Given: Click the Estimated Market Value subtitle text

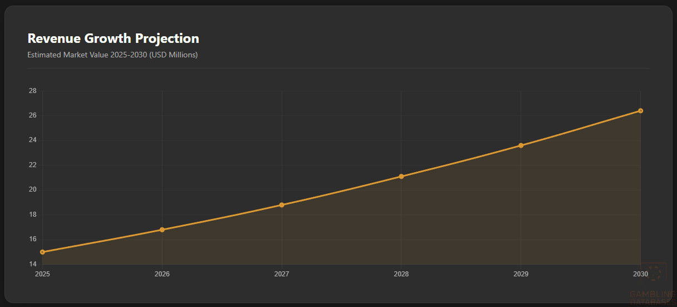Looking at the screenshot, I should (x=112, y=55).
